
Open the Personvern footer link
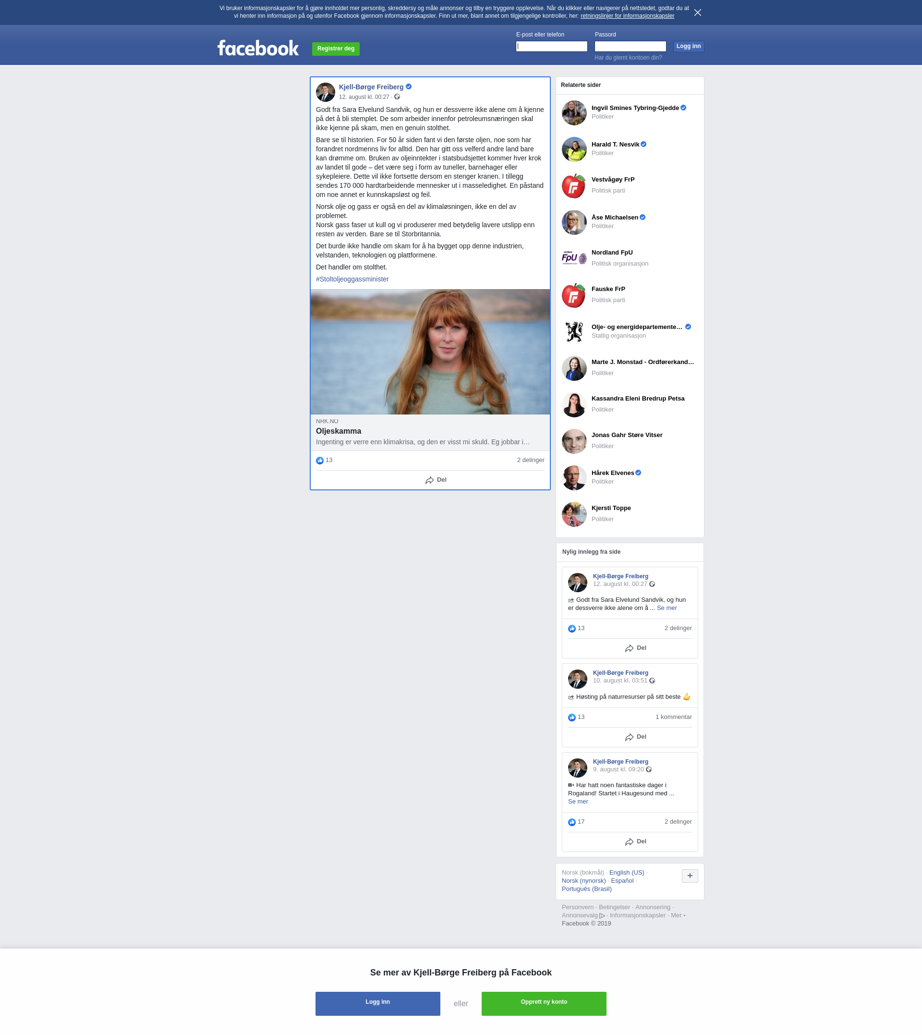tap(578, 907)
